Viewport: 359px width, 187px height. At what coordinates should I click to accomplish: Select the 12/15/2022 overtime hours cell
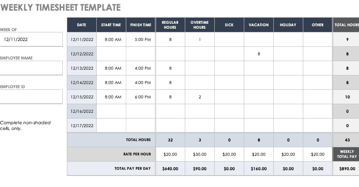point(200,97)
